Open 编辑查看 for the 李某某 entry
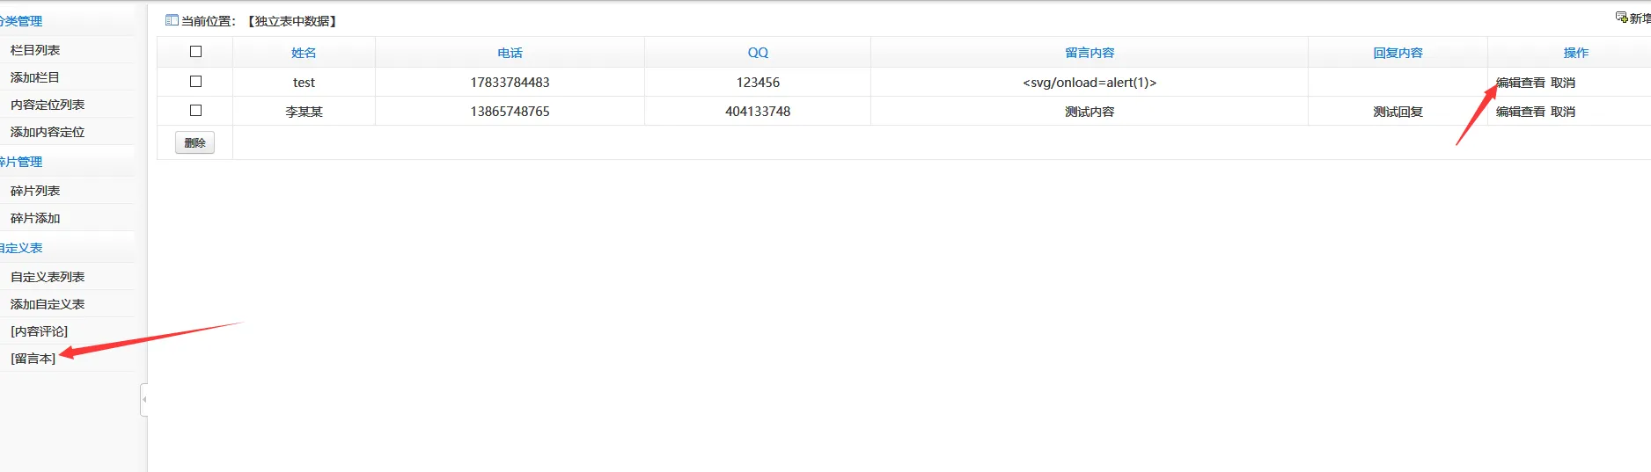Screen dimensions: 1651x472 point(1520,112)
